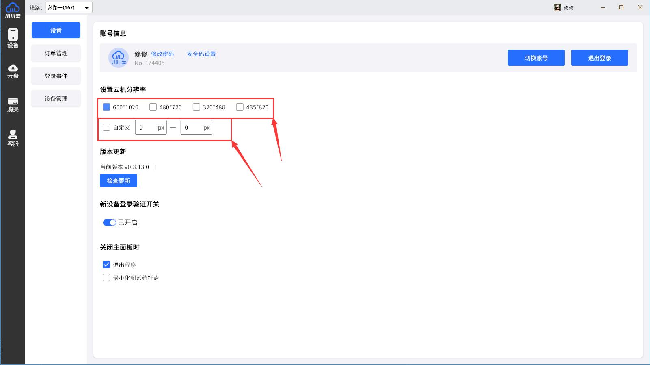
Task: Check the 480*720 resolution option
Action: (x=153, y=107)
